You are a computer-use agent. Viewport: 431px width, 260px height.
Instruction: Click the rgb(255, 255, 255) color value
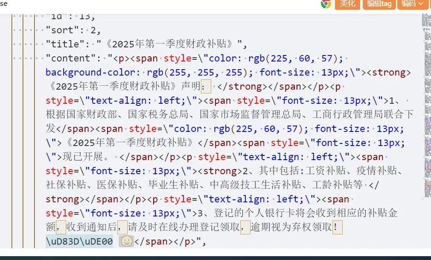click(x=199, y=72)
